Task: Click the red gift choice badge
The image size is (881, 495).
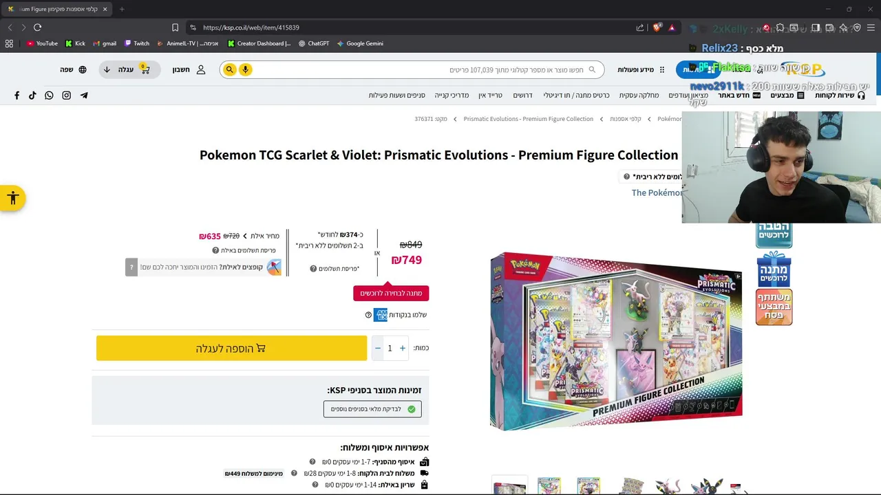Action: [391, 293]
